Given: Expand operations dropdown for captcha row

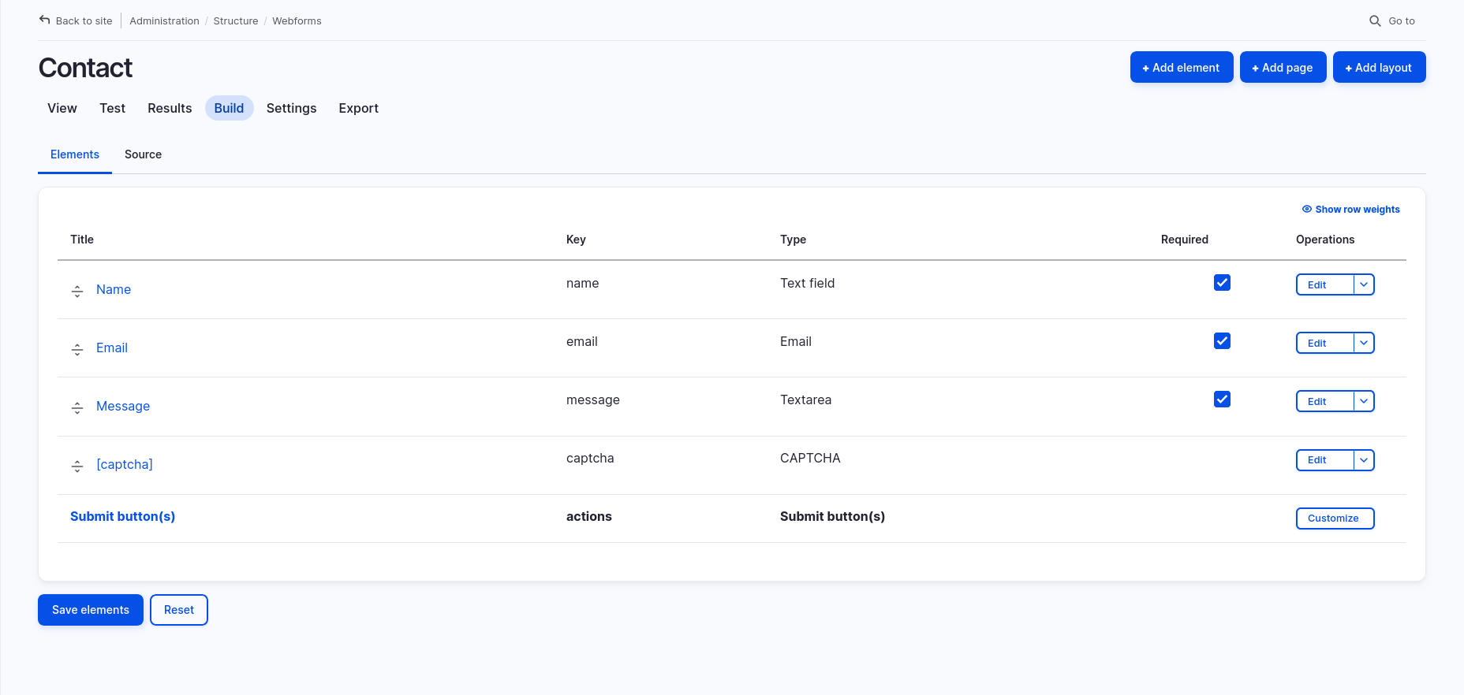Looking at the screenshot, I should 1364,460.
